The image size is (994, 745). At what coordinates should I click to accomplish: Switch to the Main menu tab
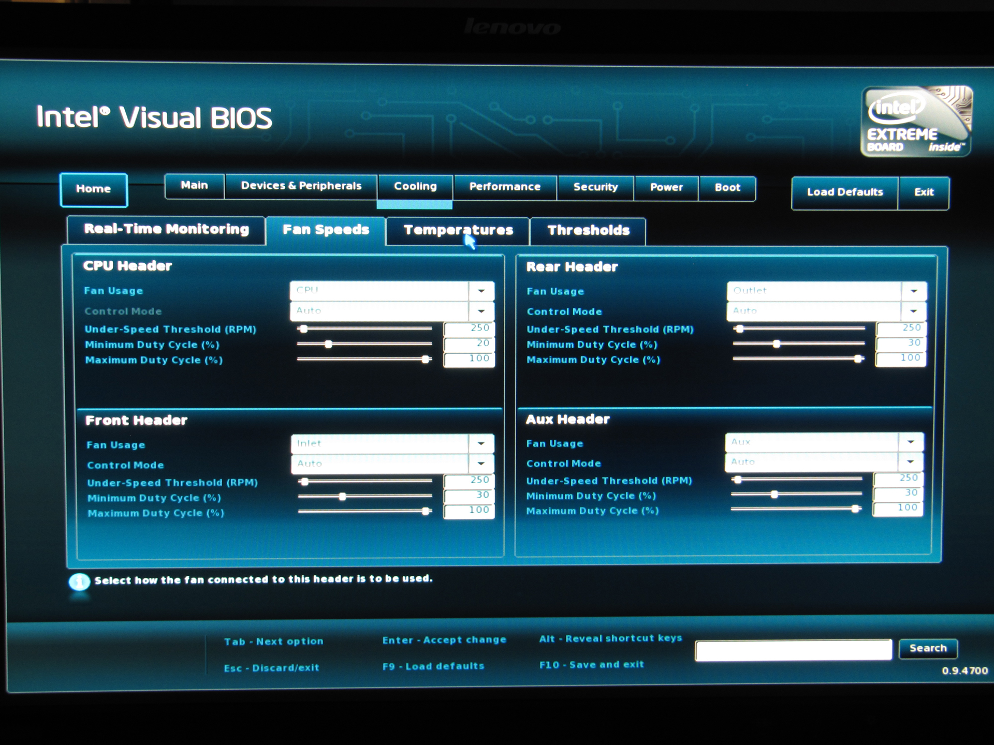click(x=195, y=186)
